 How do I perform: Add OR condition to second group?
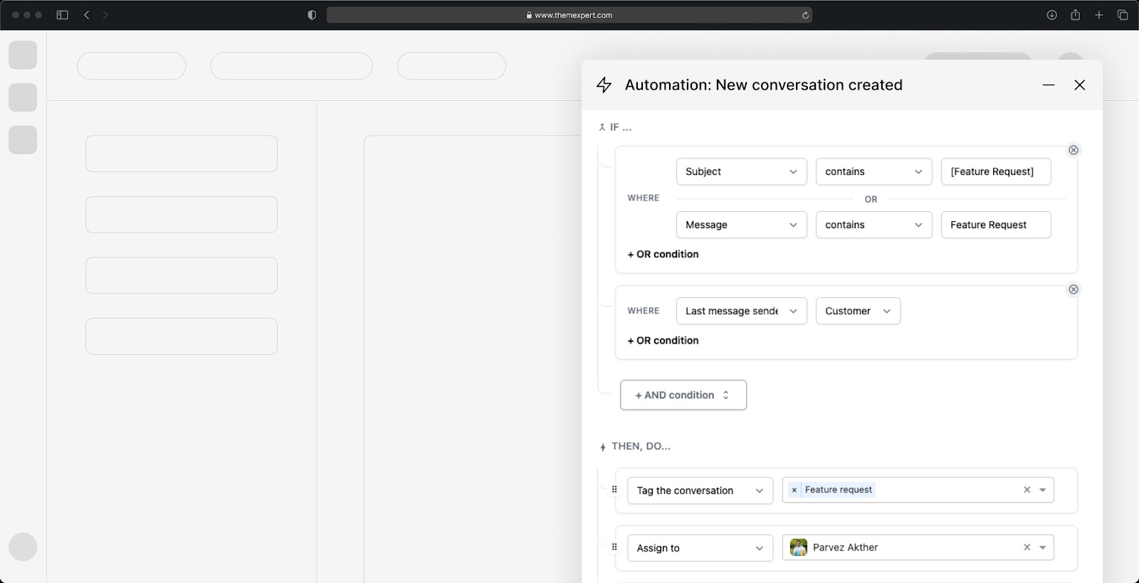point(663,341)
